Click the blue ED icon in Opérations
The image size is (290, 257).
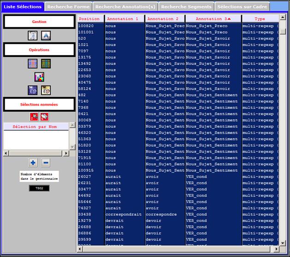[32, 90]
